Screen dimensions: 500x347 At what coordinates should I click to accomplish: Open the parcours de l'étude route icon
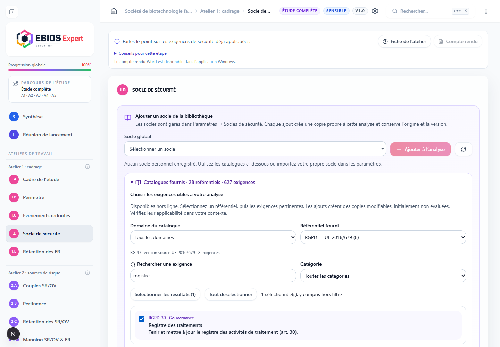(x=16, y=84)
